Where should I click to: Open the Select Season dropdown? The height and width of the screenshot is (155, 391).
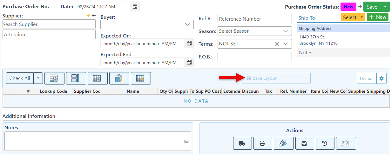(x=285, y=31)
